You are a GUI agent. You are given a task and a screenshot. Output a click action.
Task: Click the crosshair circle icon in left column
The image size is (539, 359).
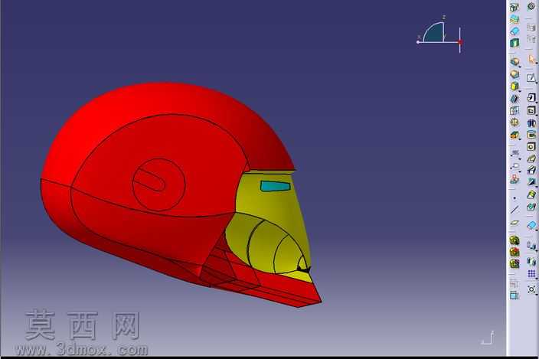pyautogui.click(x=514, y=122)
